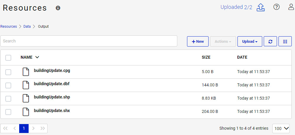Image resolution: width=295 pixels, height=135 pixels.
Task: Select page 1 in pagination
Action: (x=24, y=129)
